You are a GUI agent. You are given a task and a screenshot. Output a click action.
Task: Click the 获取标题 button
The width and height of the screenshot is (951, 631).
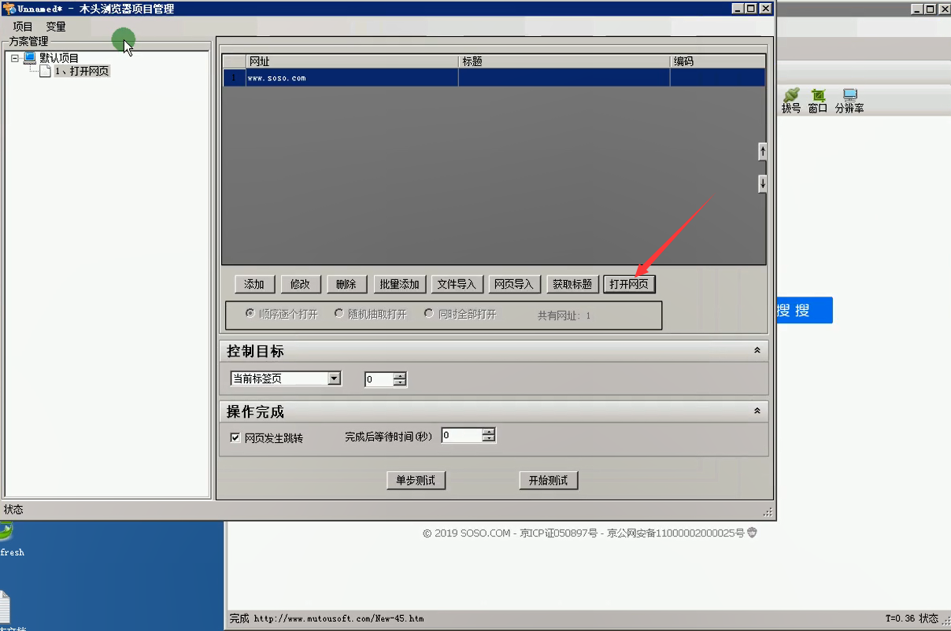[x=572, y=284]
